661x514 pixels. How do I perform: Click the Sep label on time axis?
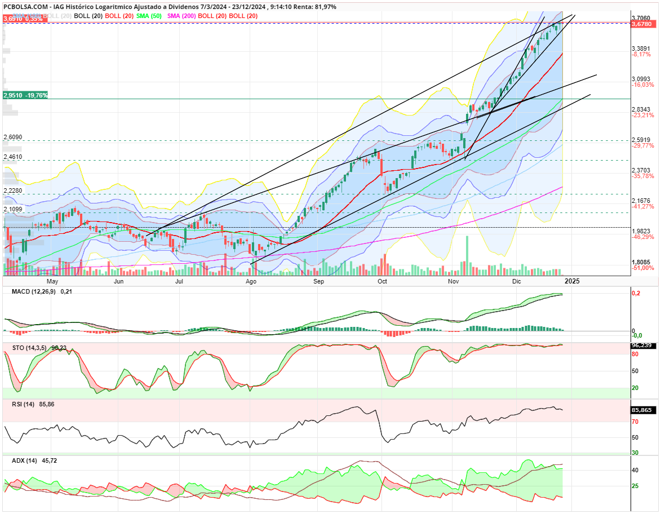coord(319,281)
